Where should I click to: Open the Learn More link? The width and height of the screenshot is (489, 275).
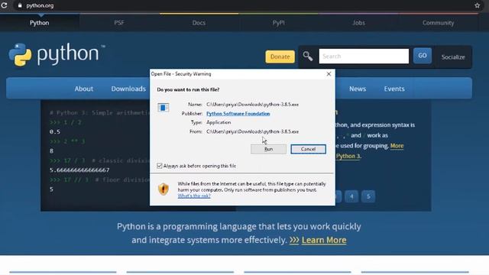pos(324,240)
